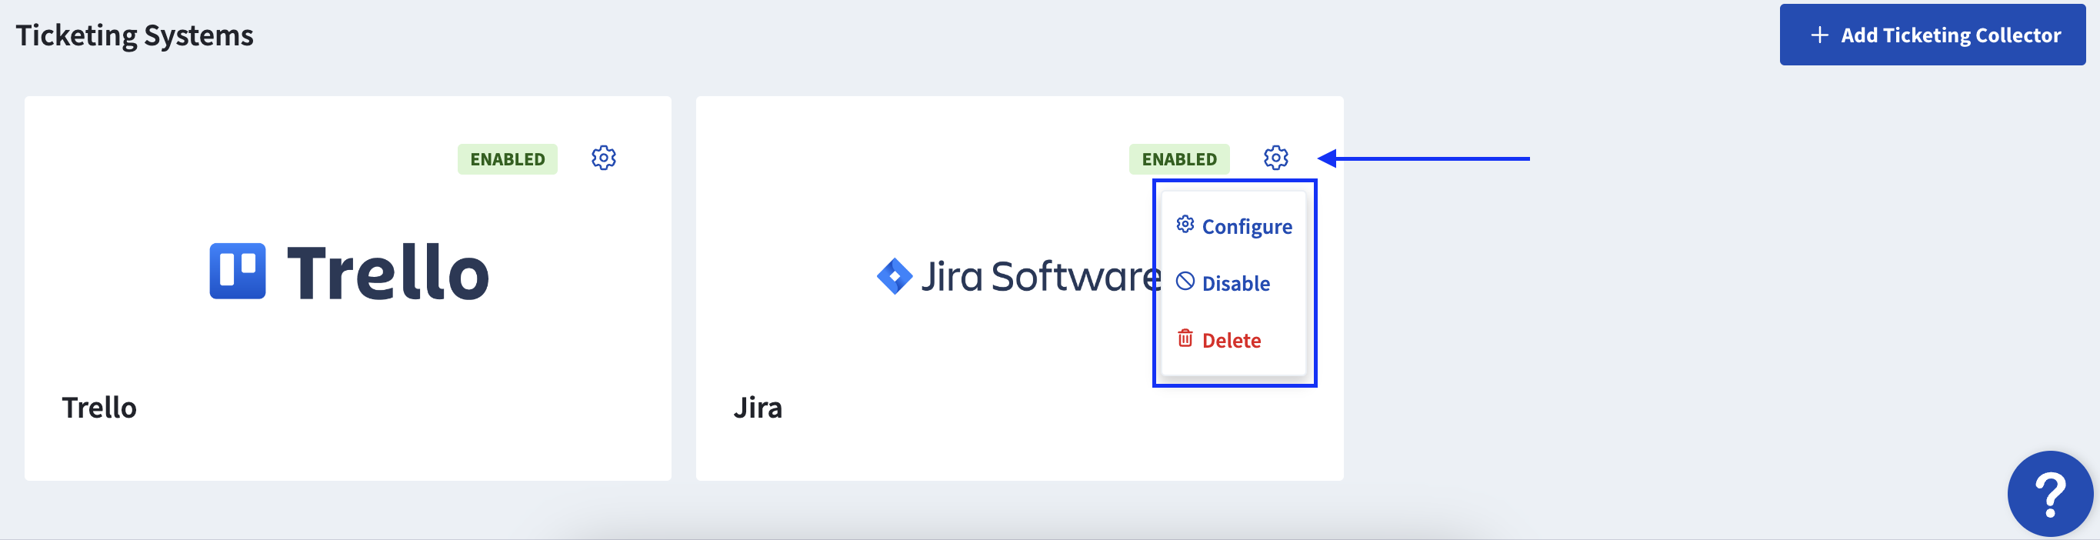Viewport: 2100px width, 540px height.
Task: Click the Jira Software logo image
Action: [1019, 276]
